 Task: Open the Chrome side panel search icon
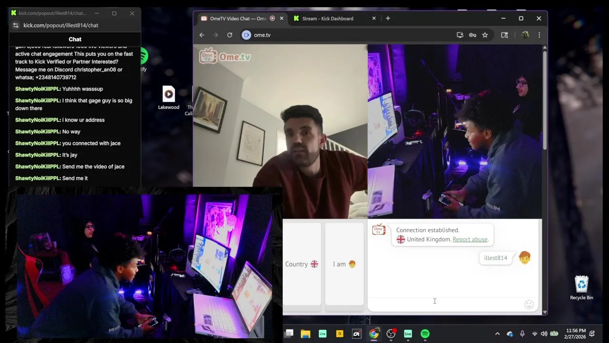point(504,35)
